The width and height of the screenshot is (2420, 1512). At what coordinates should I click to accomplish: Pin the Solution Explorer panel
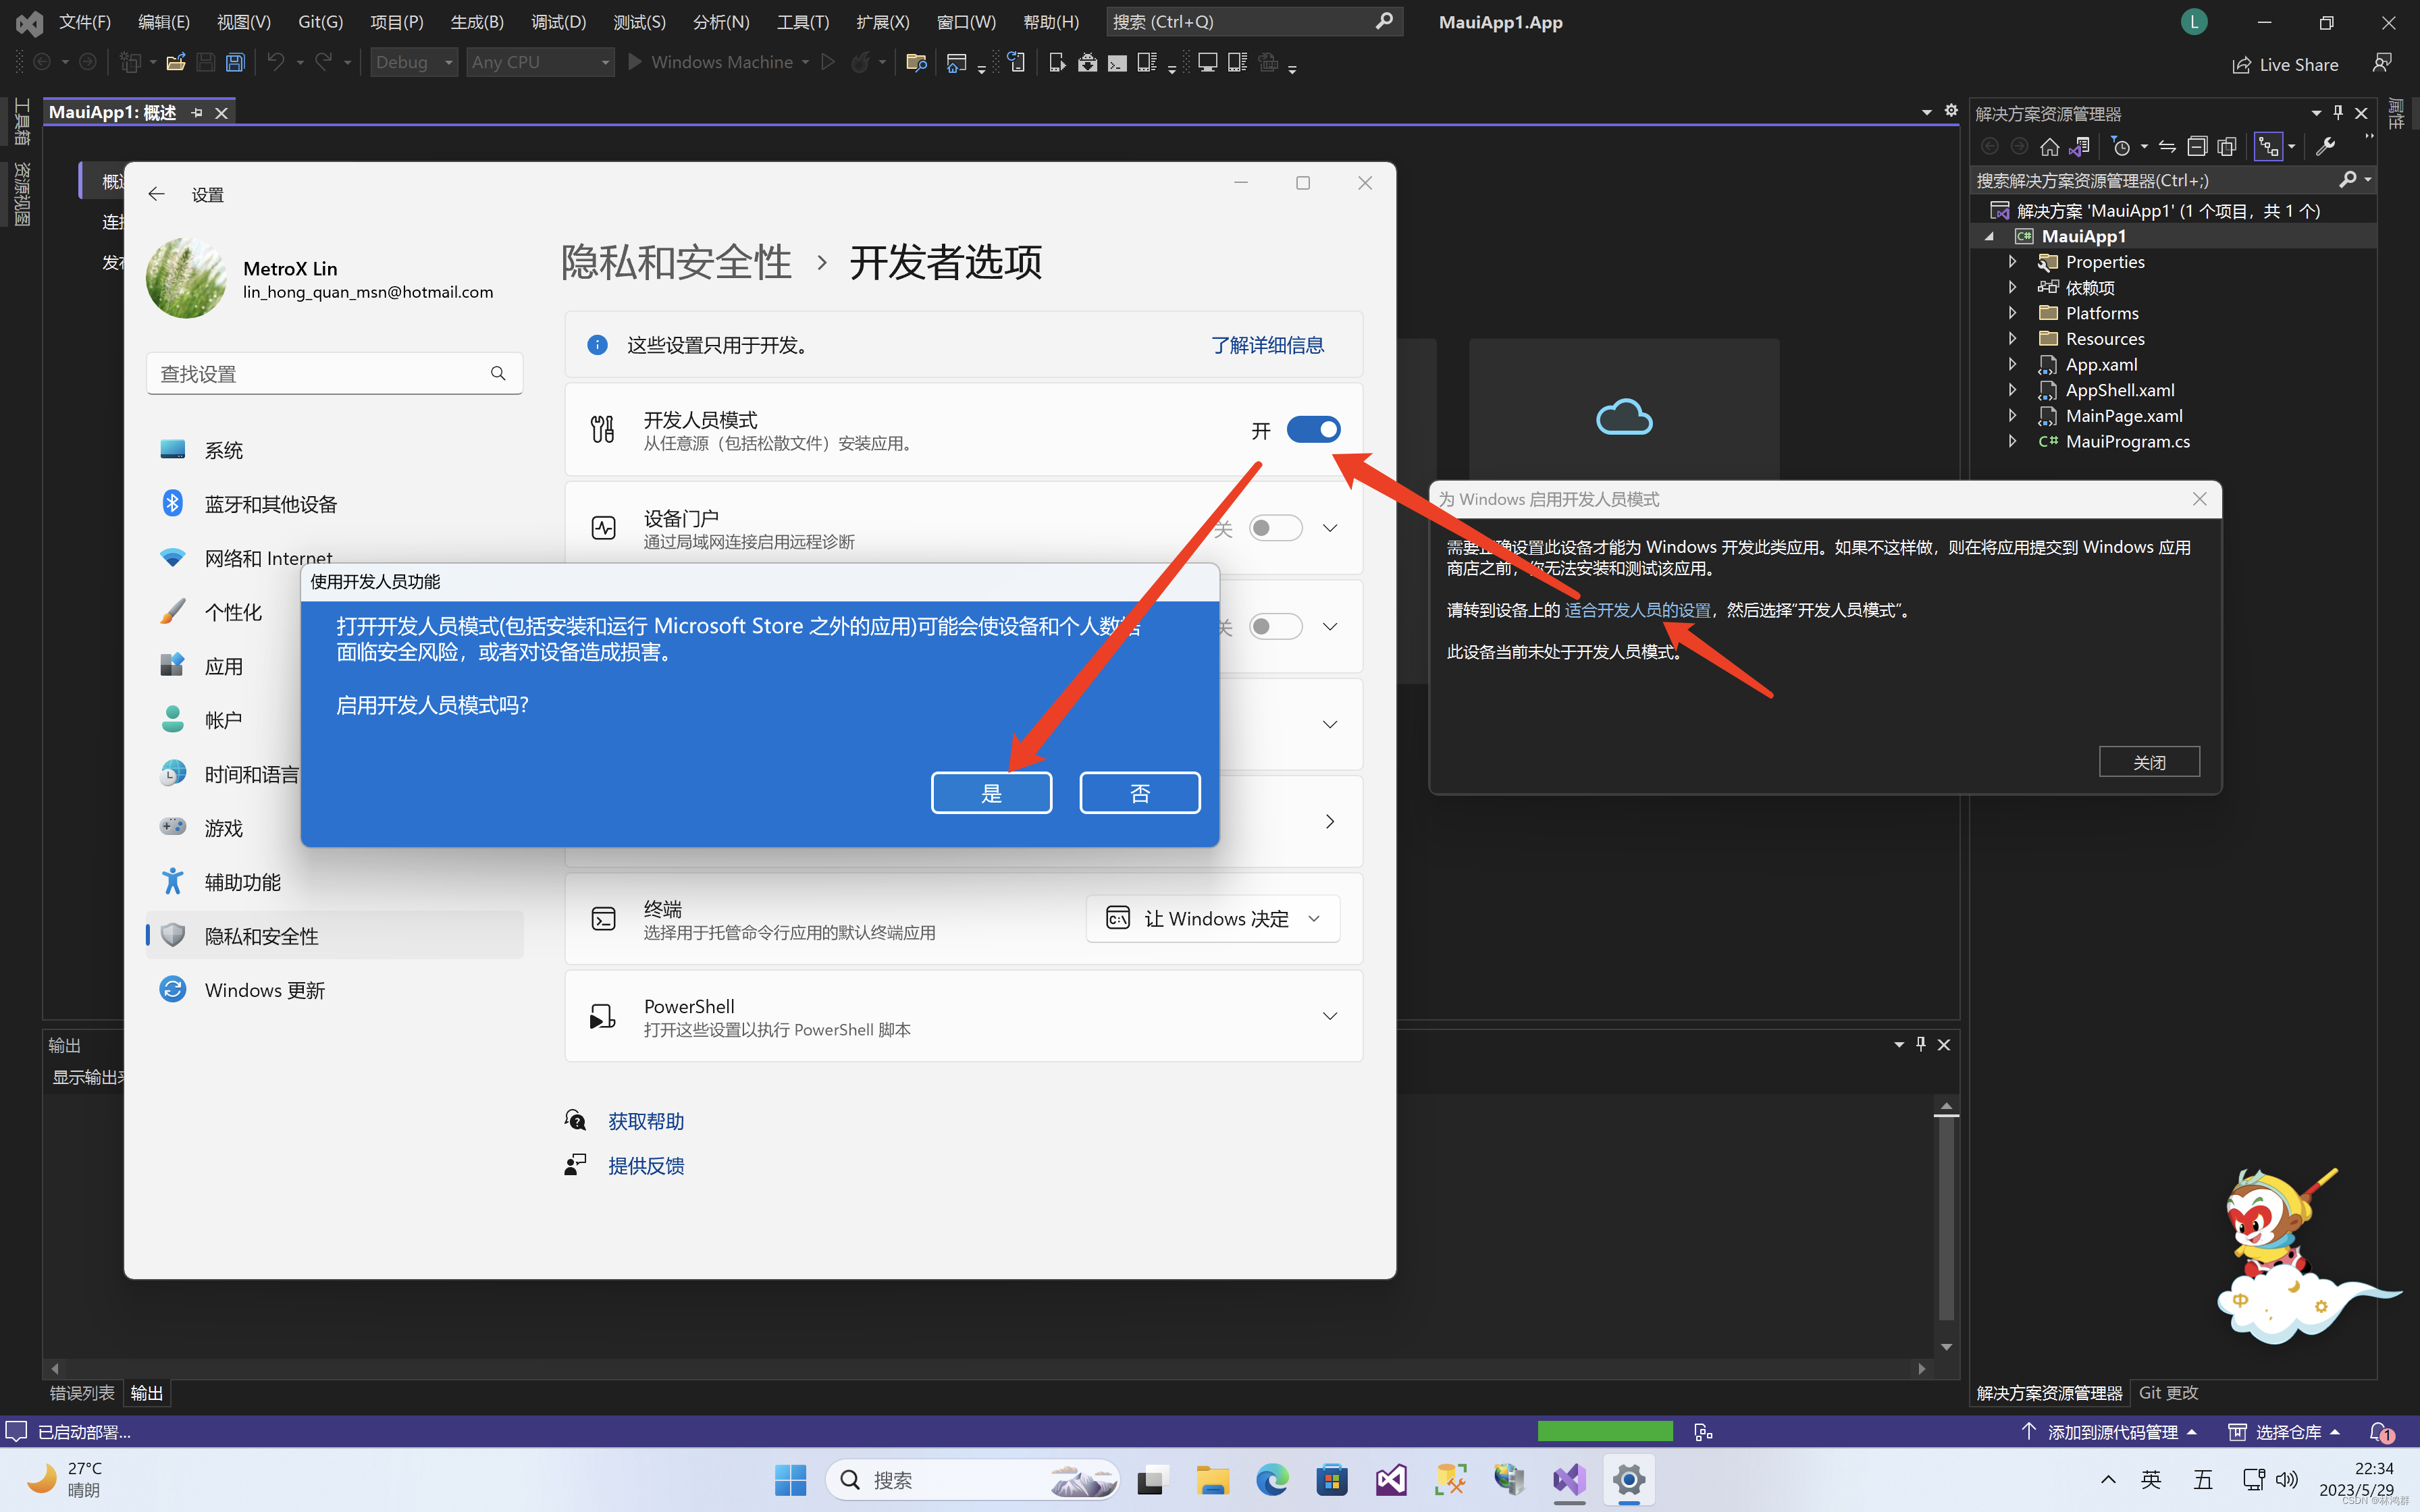pos(2337,113)
